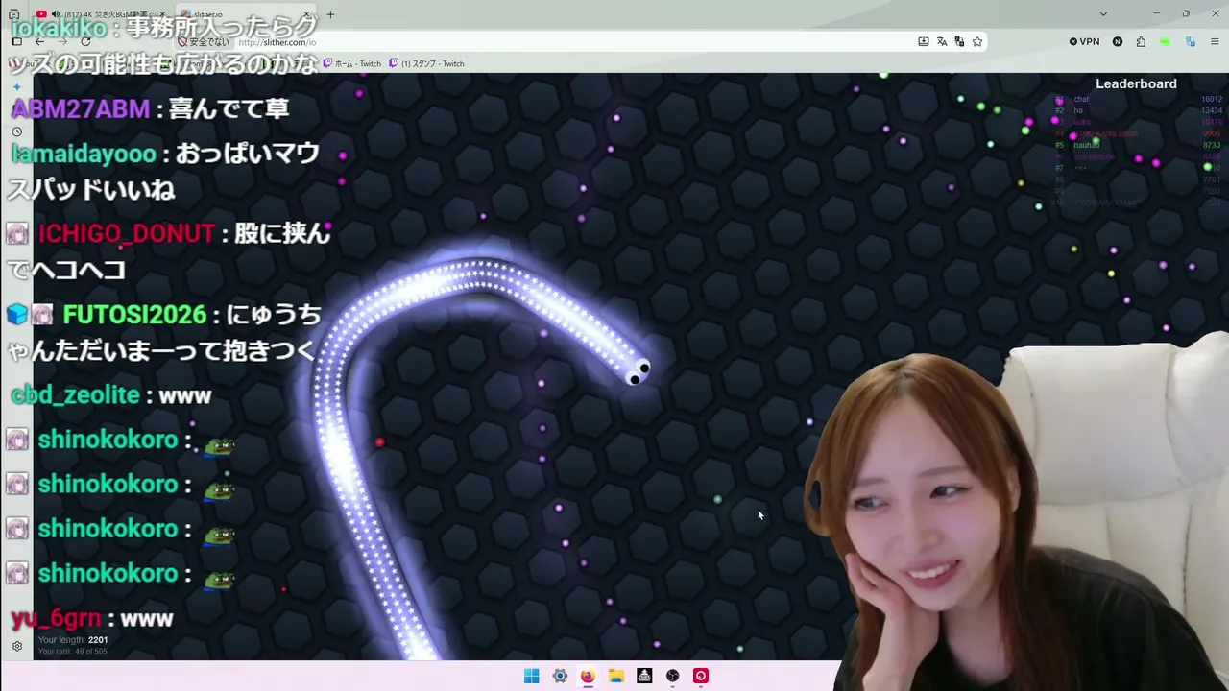Switch to the YouTube 焚き火BGM tab
The width and height of the screenshot is (1229, 691).
point(99,14)
